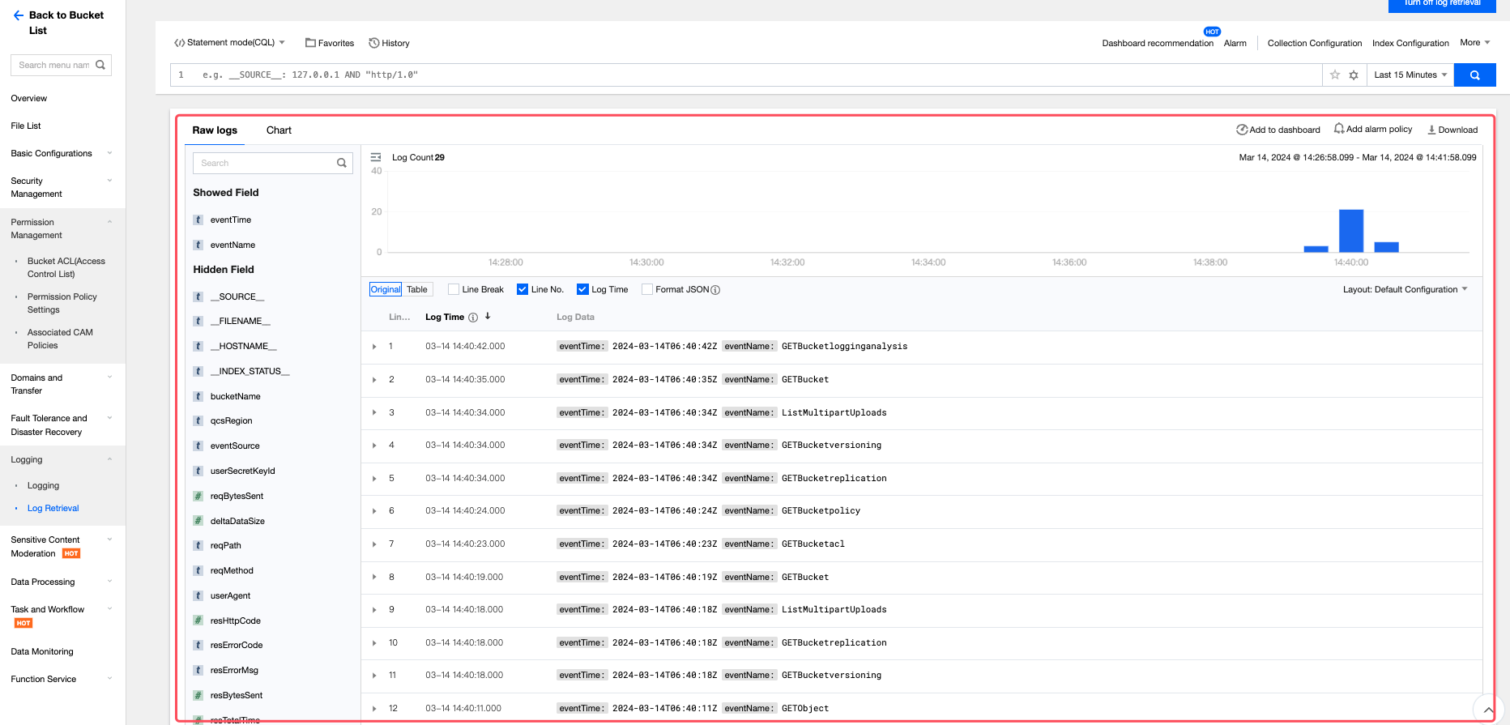Click the tallest histogram bar near 14:40
The image size is (1510, 725).
pos(1350,231)
